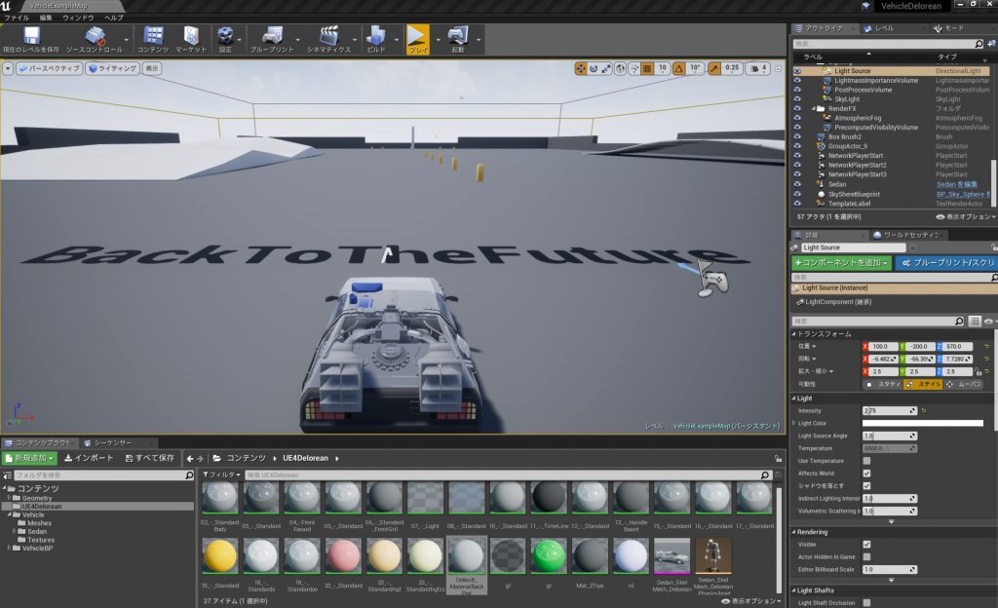Open the scale snap 0.25 dropdown
998x608 pixels.
coord(732,68)
